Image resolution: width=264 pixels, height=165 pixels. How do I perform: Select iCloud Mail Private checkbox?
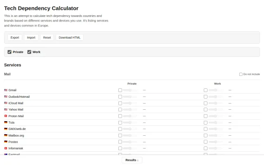click(x=120, y=103)
